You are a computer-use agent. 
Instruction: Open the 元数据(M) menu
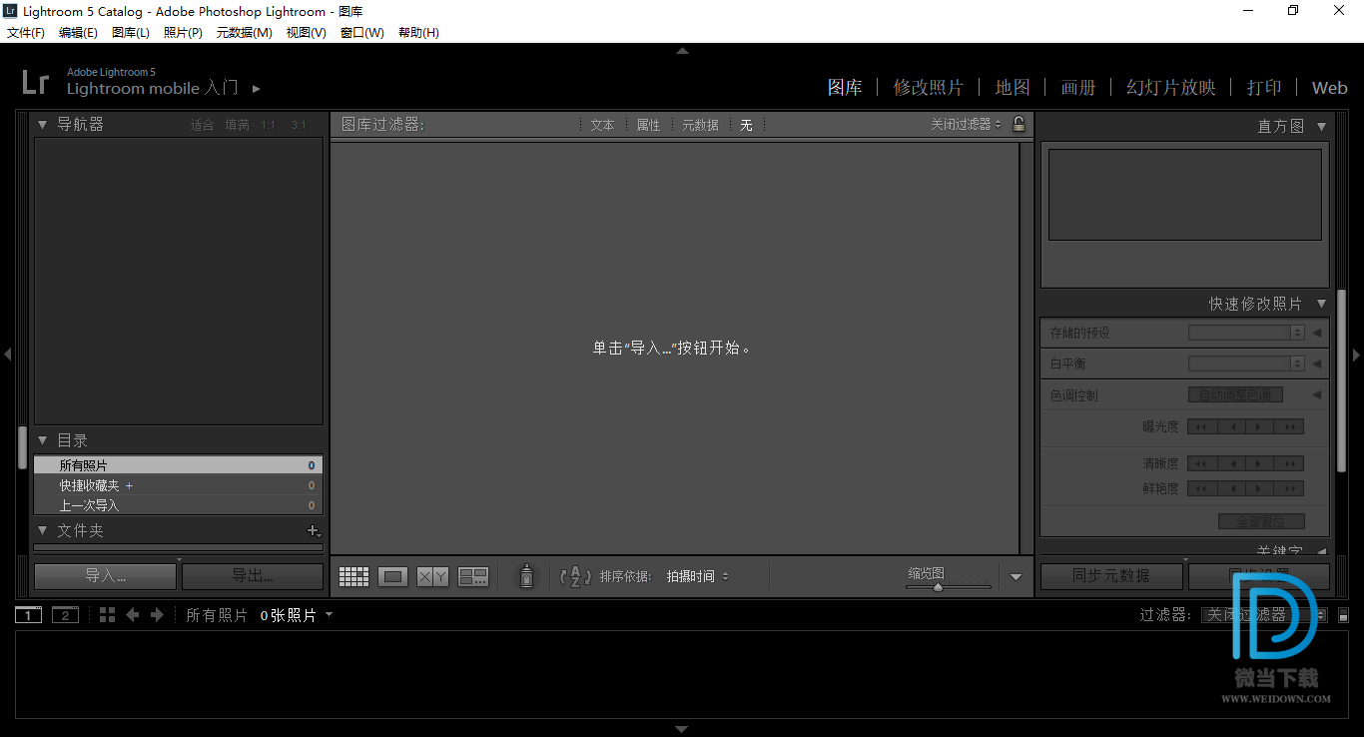(x=244, y=33)
